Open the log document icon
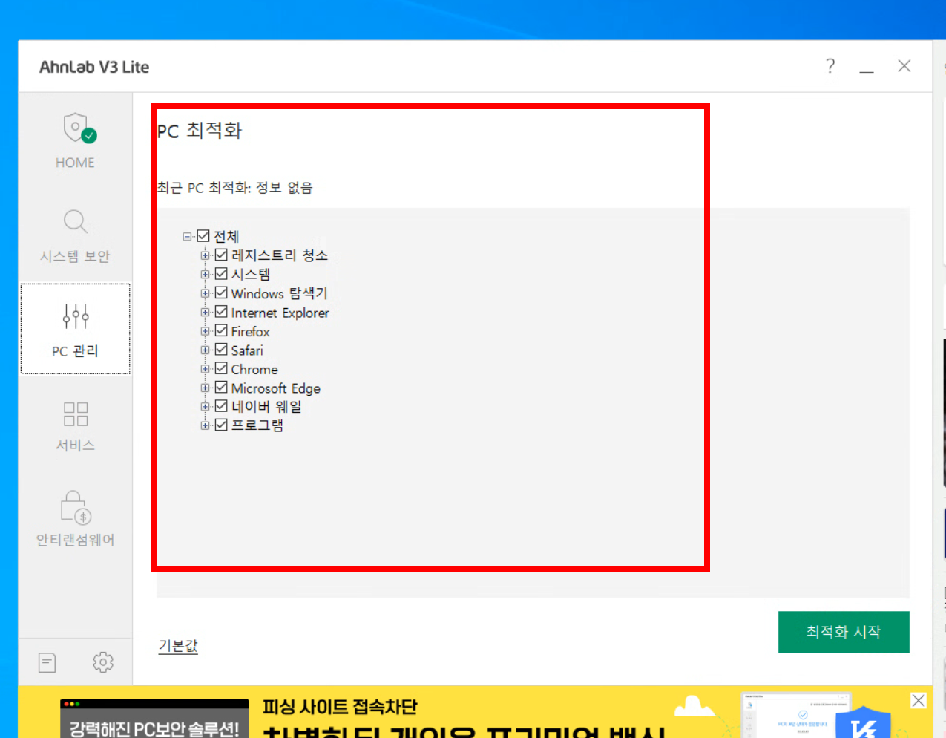 47,662
